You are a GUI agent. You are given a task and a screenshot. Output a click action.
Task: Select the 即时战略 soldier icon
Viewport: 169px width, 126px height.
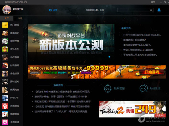[x=5, y=82]
